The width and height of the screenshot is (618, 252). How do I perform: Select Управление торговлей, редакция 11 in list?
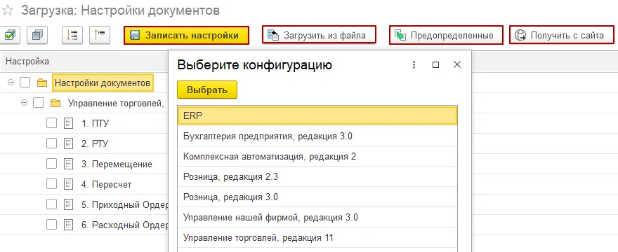pyautogui.click(x=317, y=237)
